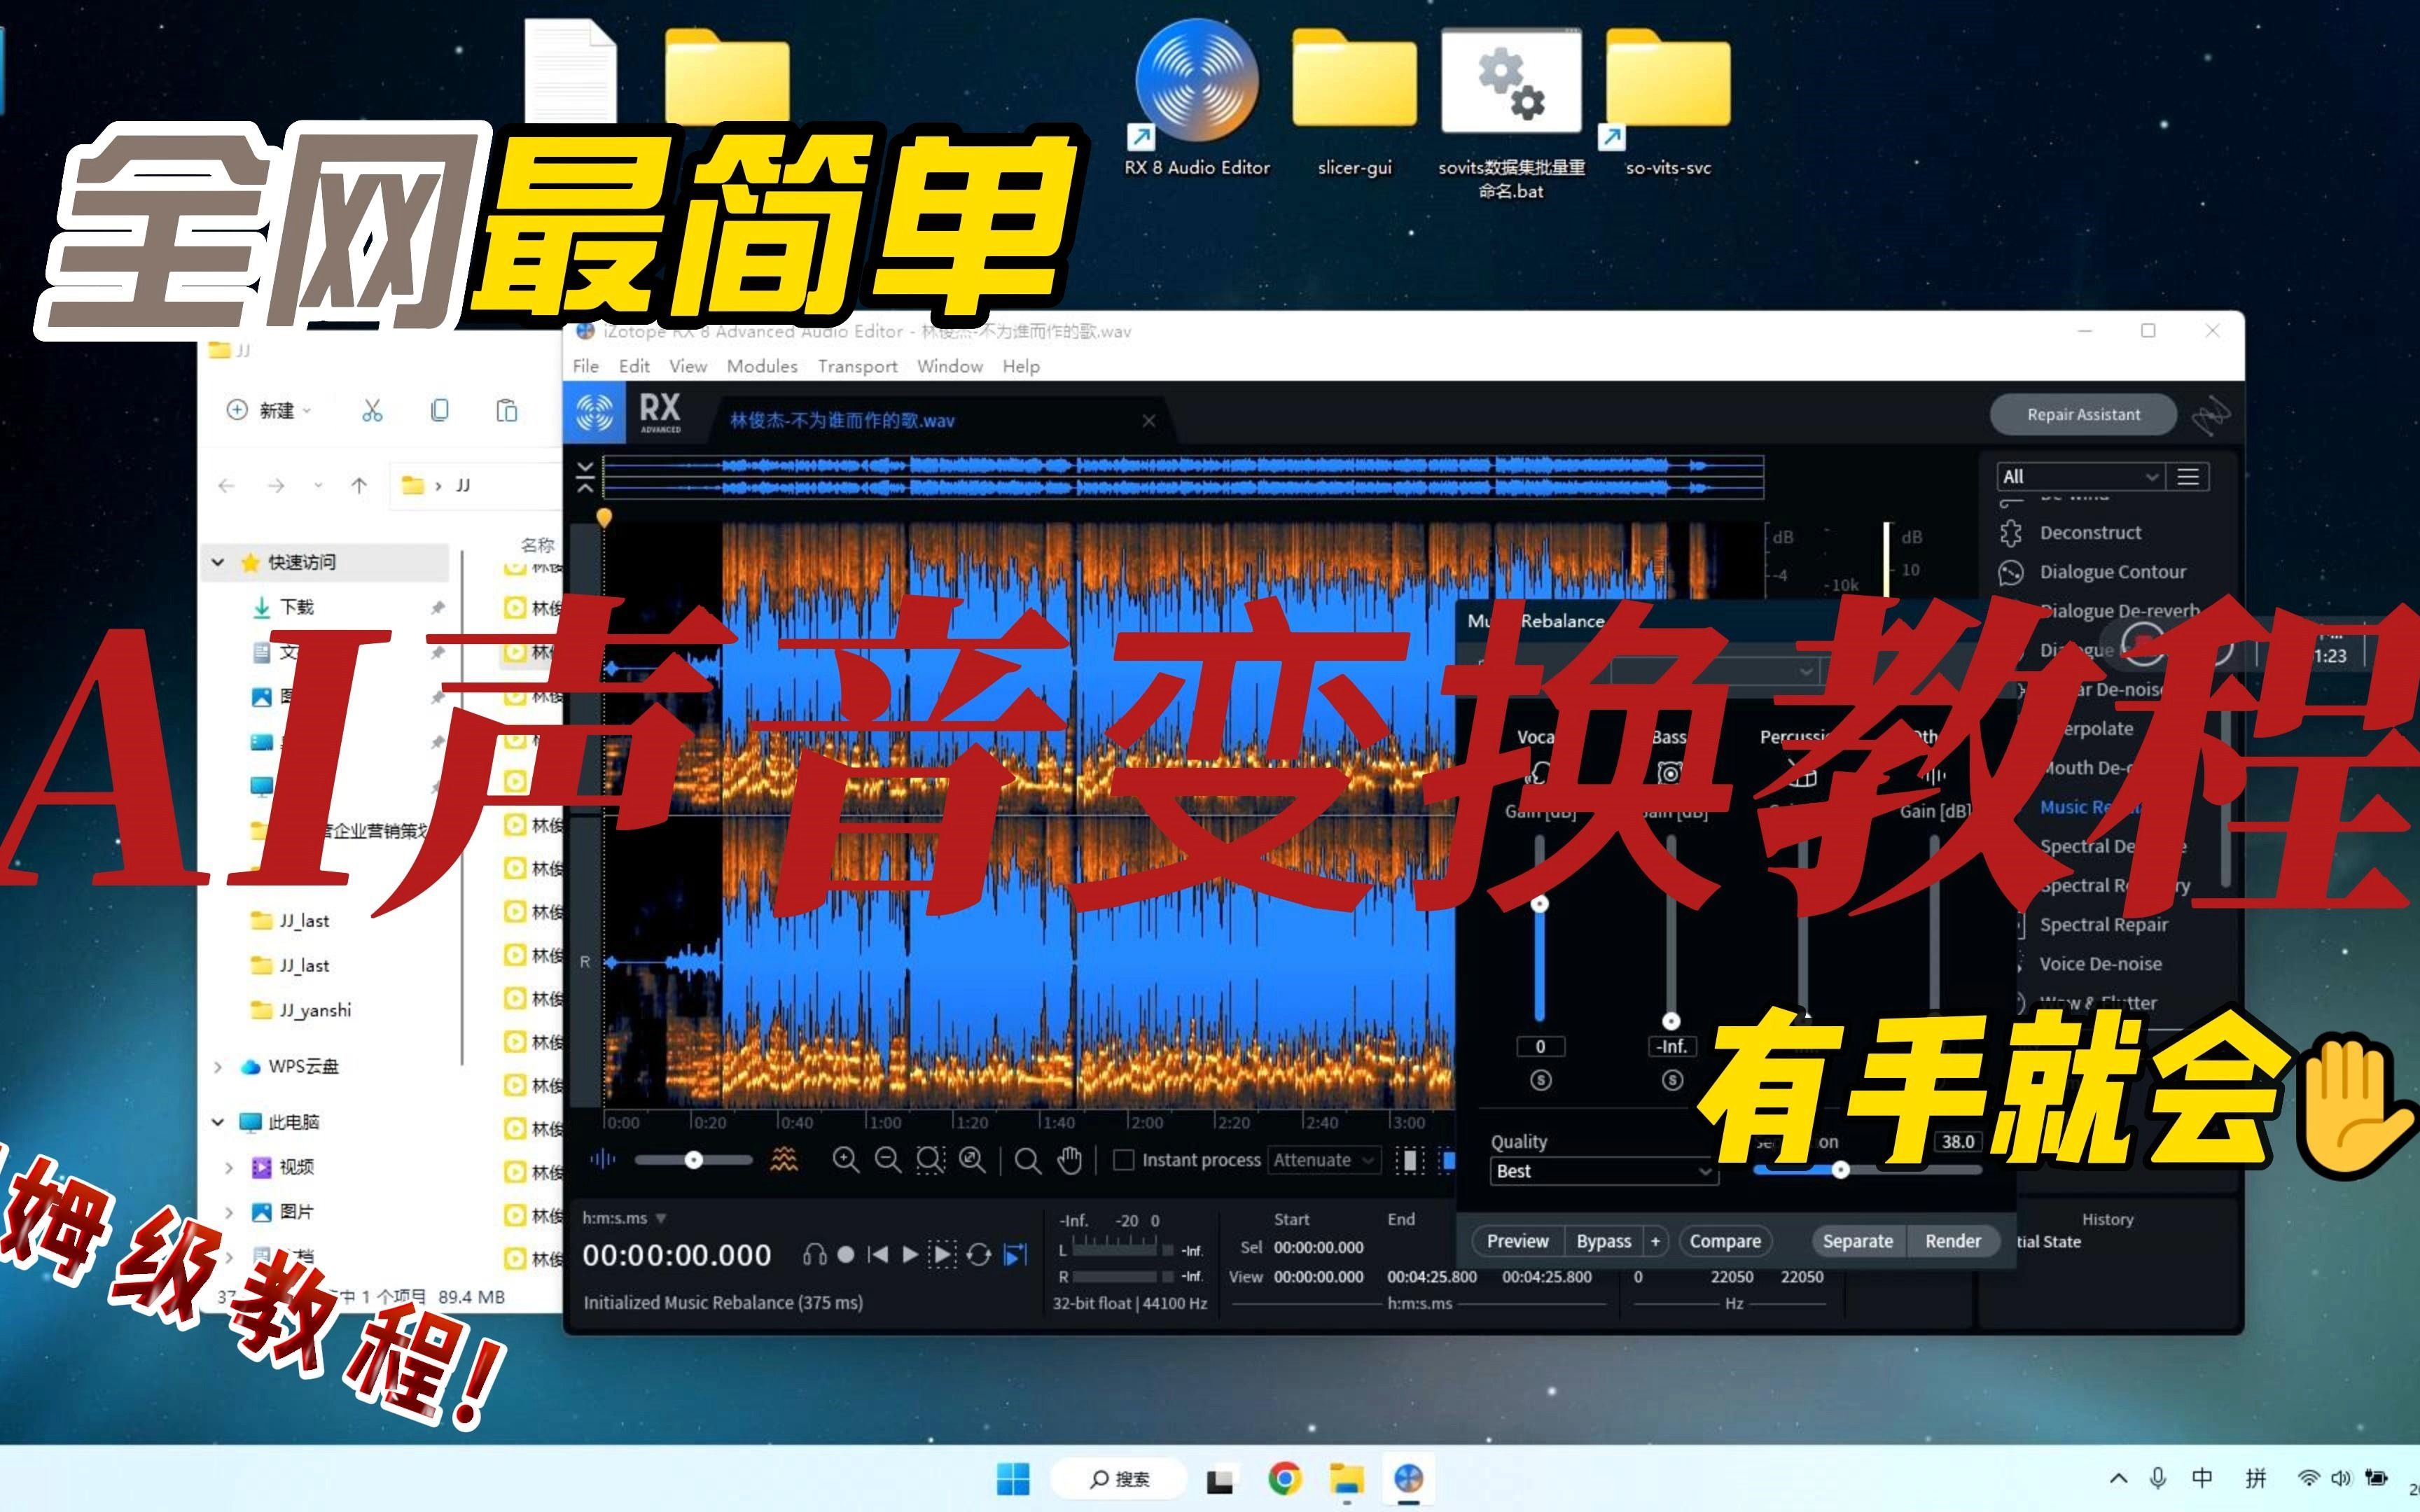
Task: Click the Repair Assistant button icon
Action: pyautogui.click(x=2078, y=414)
